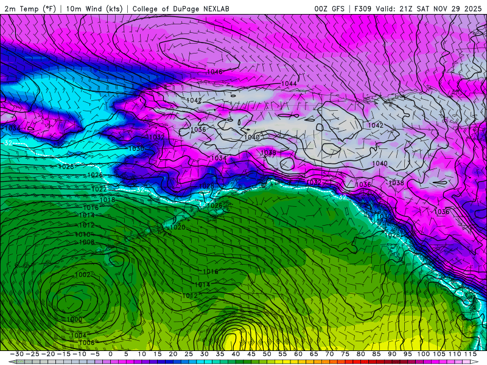
Task: Click the '-30' color scale label
Action: tap(17, 354)
